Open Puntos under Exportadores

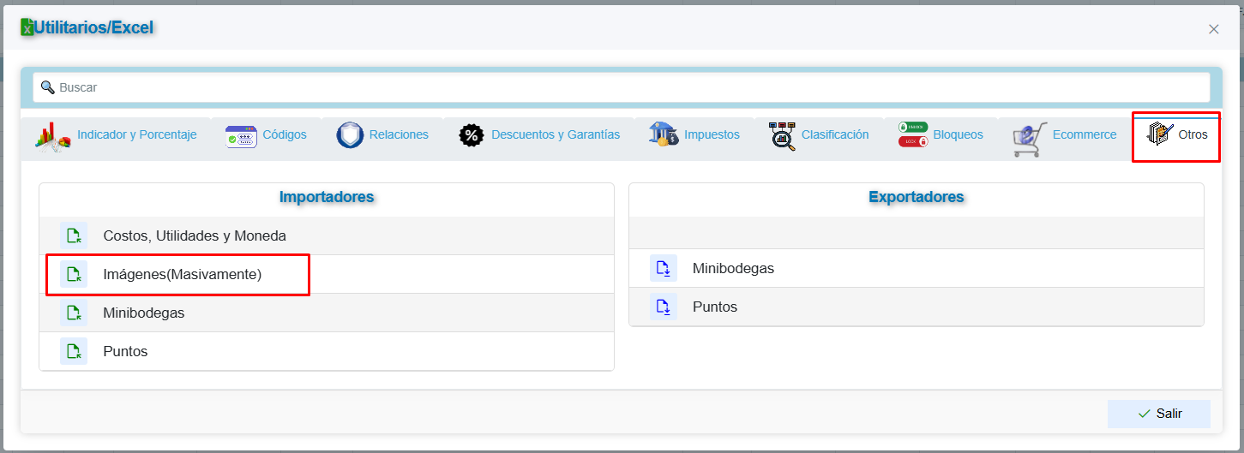click(x=916, y=307)
